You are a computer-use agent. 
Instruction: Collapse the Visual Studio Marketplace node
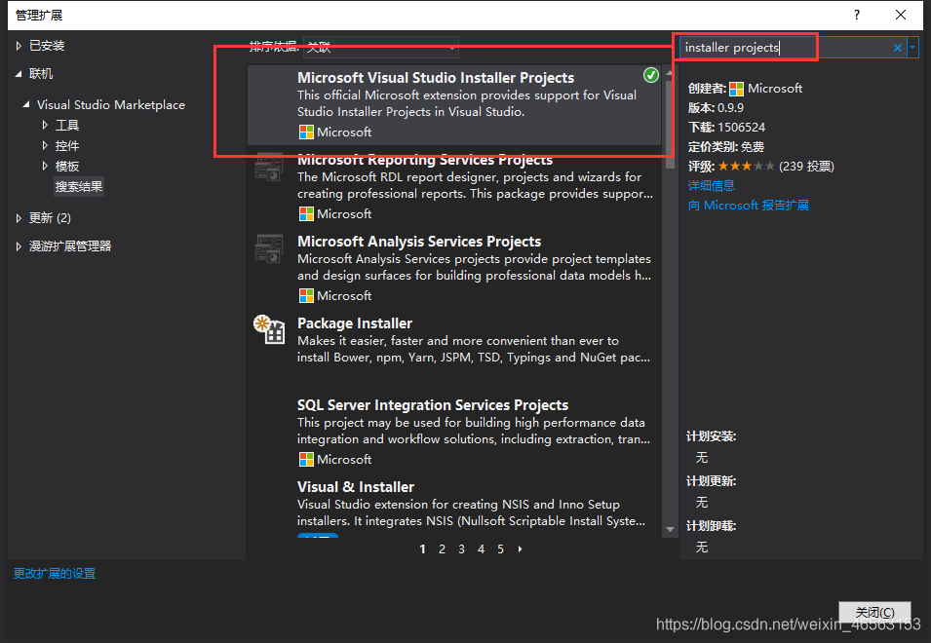(x=26, y=104)
